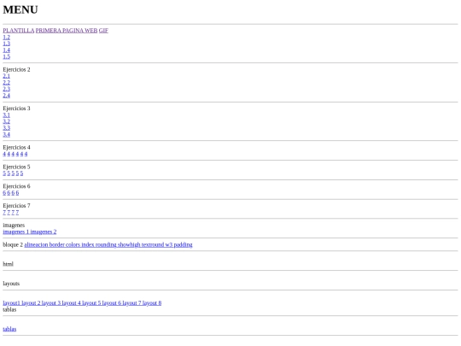This screenshot has height=346, width=461.
Task: Click the 'Ejercicios 5' label
Action: click(x=16, y=167)
